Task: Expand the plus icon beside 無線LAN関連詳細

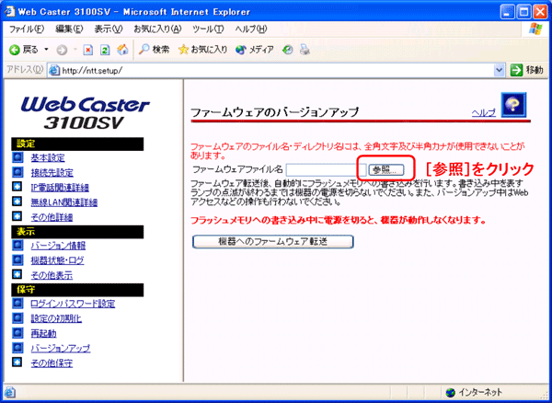Action: coord(17,201)
